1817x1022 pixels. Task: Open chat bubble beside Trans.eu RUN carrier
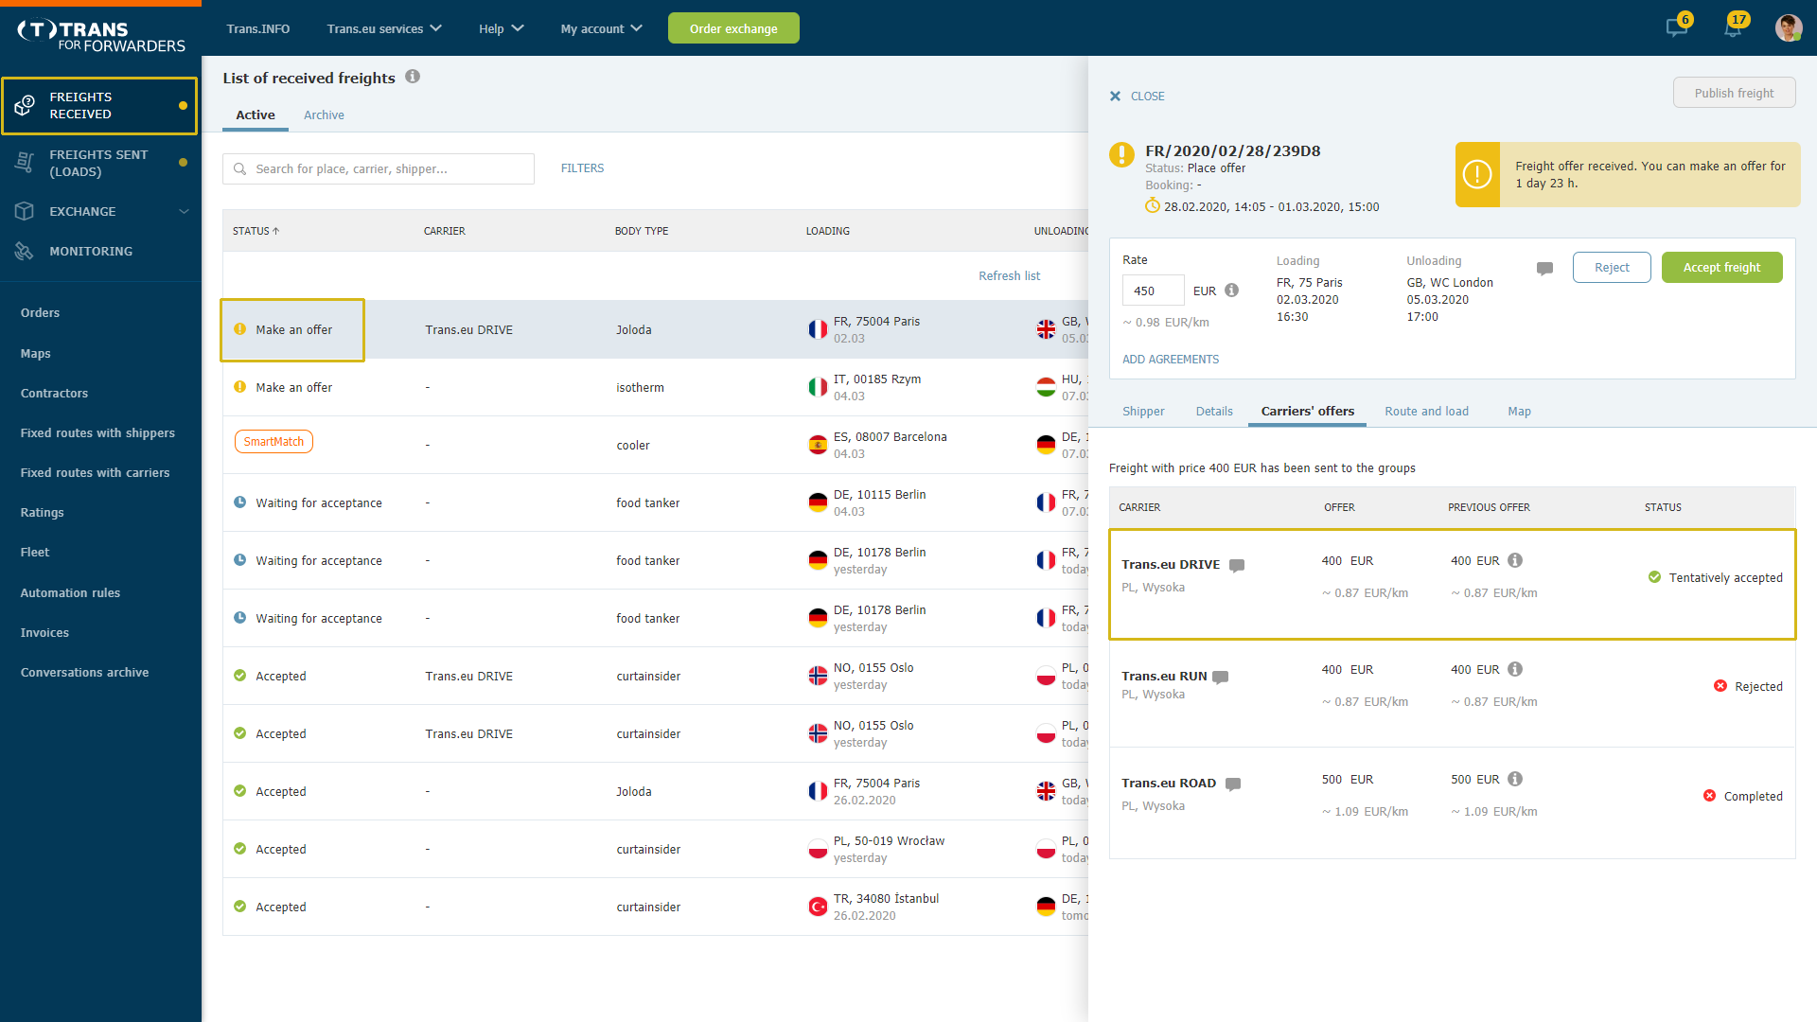tap(1221, 677)
